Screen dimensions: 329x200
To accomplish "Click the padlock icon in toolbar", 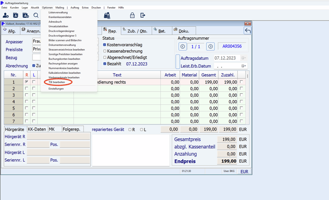I will coord(132,16).
